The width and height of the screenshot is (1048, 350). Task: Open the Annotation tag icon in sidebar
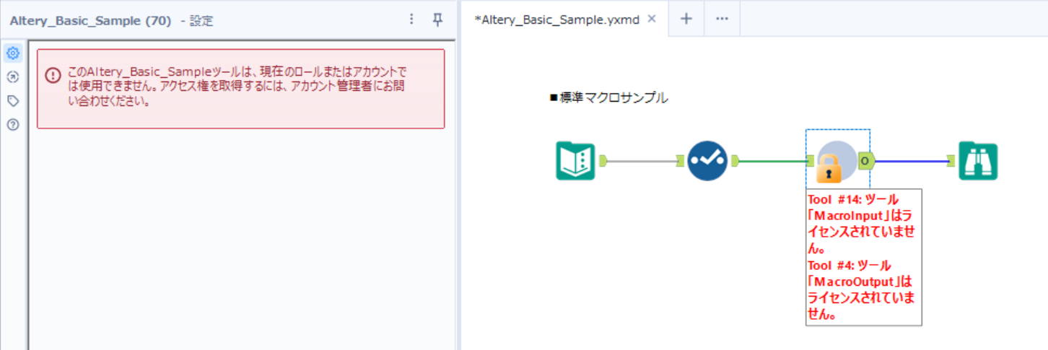coord(12,101)
